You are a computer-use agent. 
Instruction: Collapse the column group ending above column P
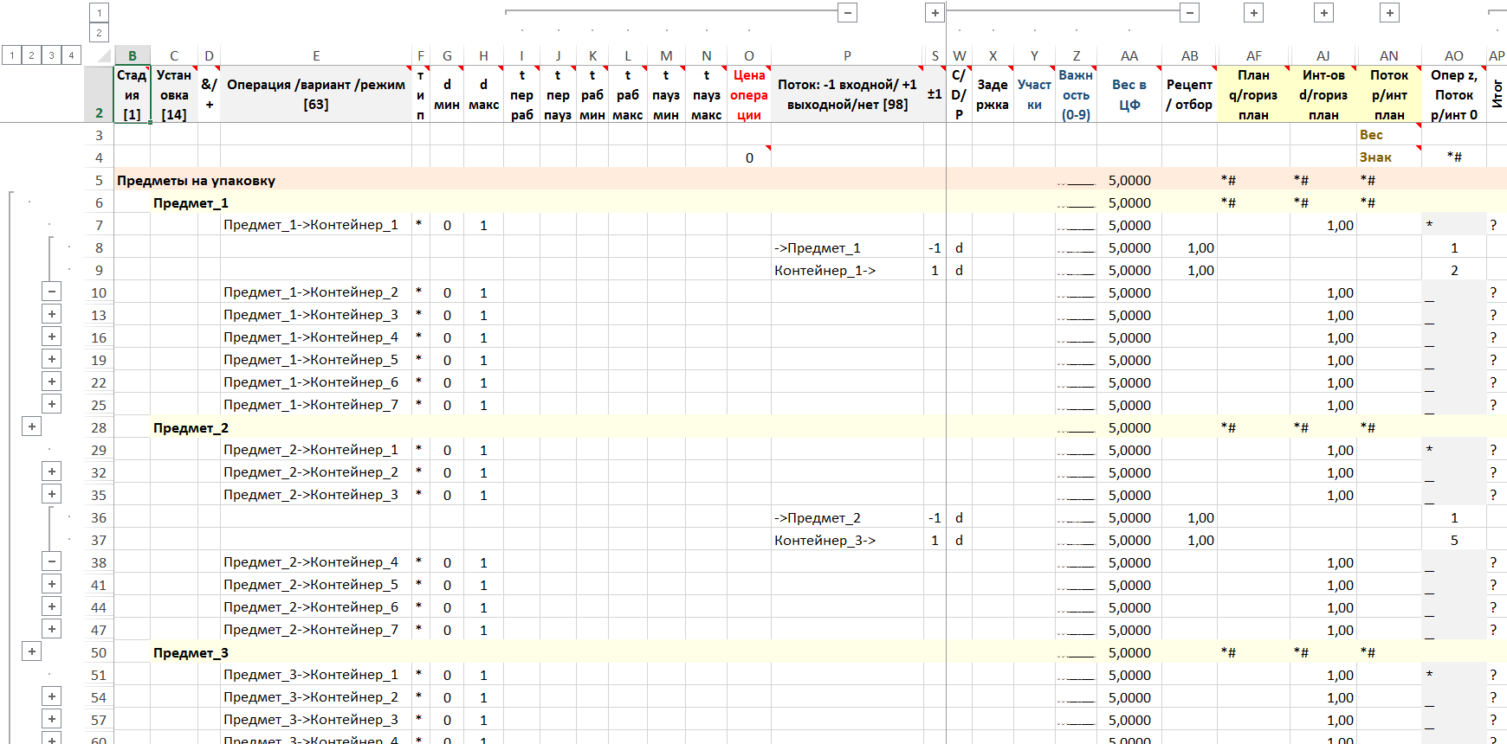click(x=848, y=12)
